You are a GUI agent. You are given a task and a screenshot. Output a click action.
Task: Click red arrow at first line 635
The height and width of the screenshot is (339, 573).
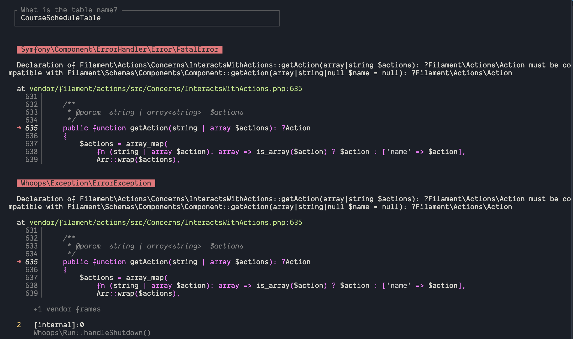click(x=19, y=128)
